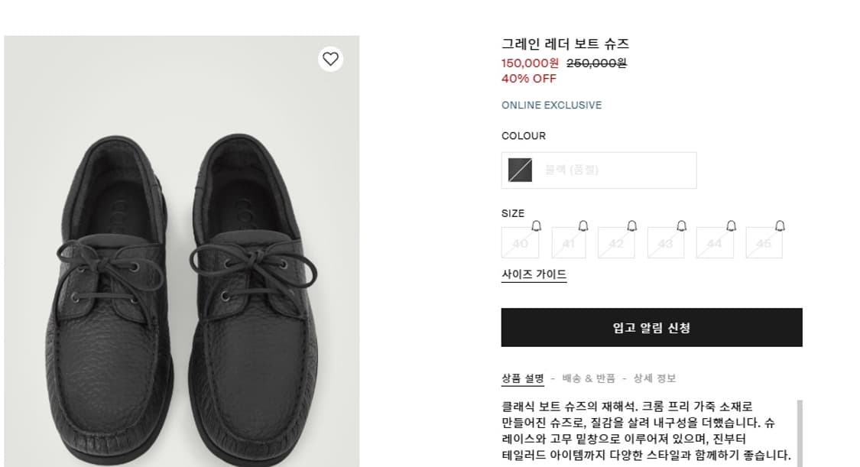Click the notification bell above size 41
Viewport: 860px width, 467px height.
[583, 225]
